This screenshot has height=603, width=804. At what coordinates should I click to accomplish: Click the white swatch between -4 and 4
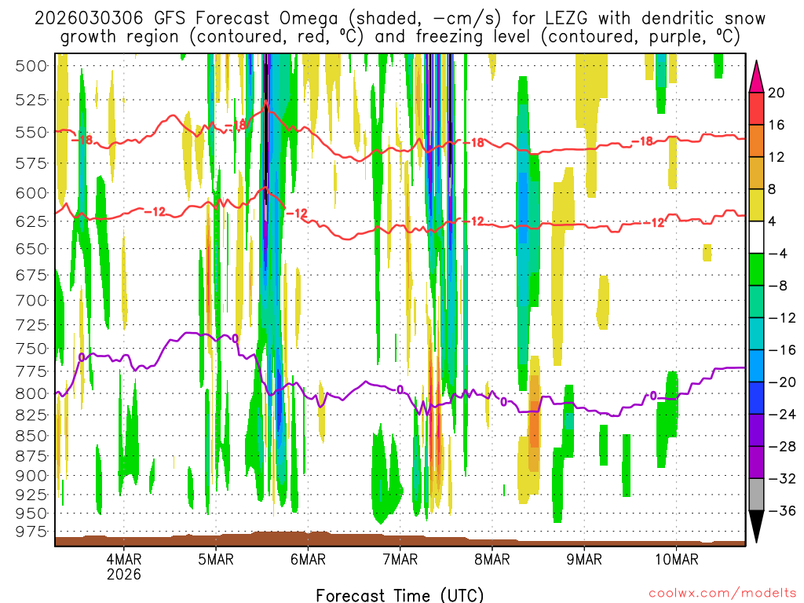[756, 237]
